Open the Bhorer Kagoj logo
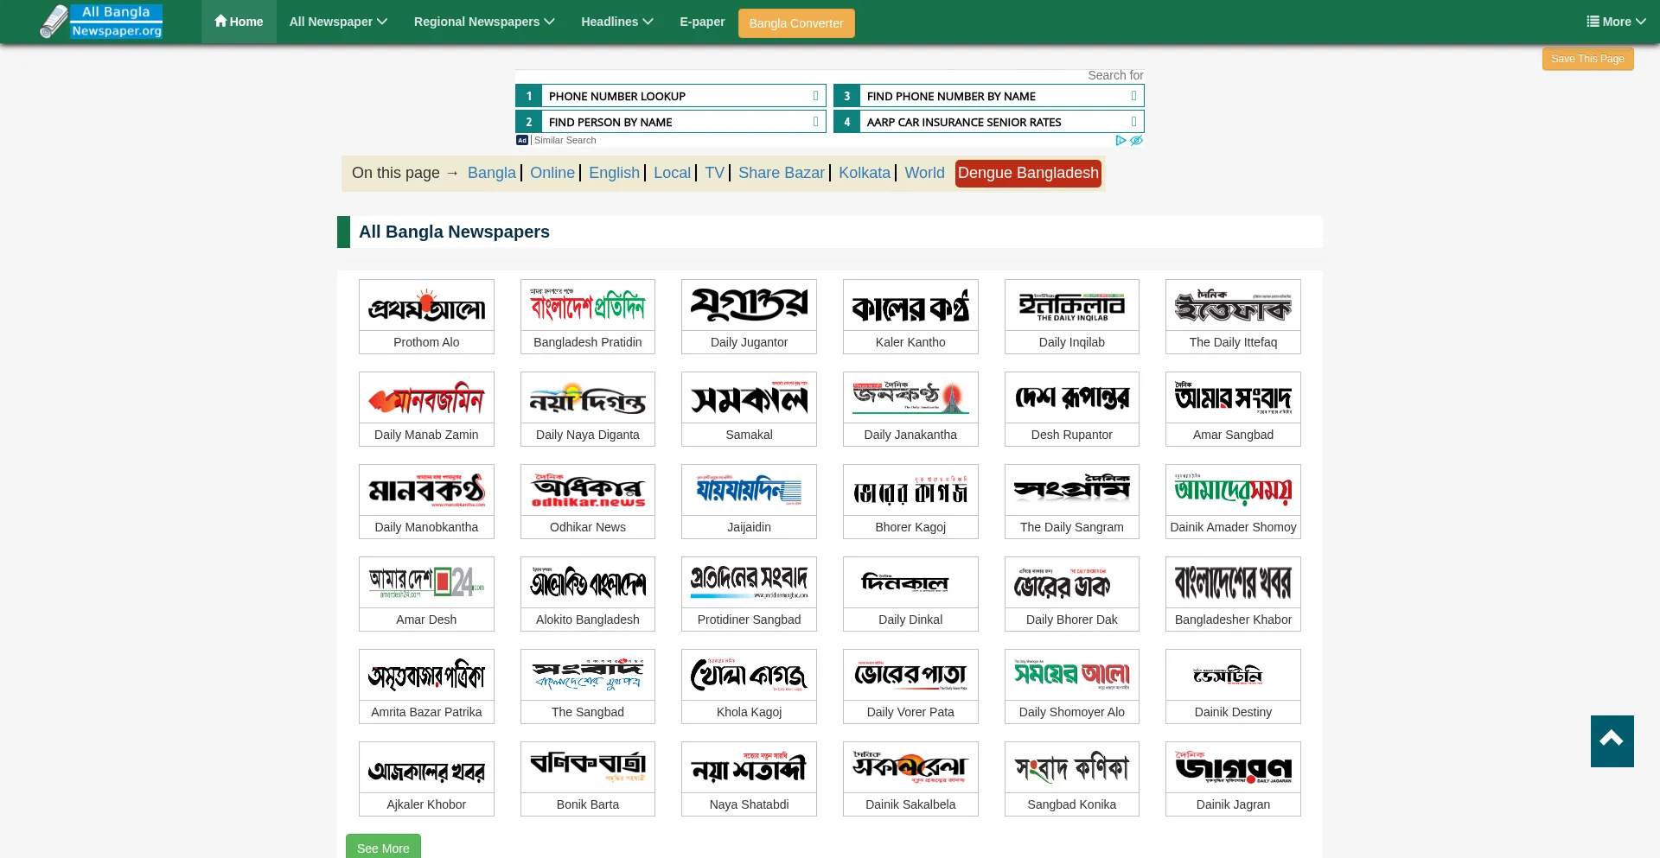The image size is (1660, 858). coord(910,490)
